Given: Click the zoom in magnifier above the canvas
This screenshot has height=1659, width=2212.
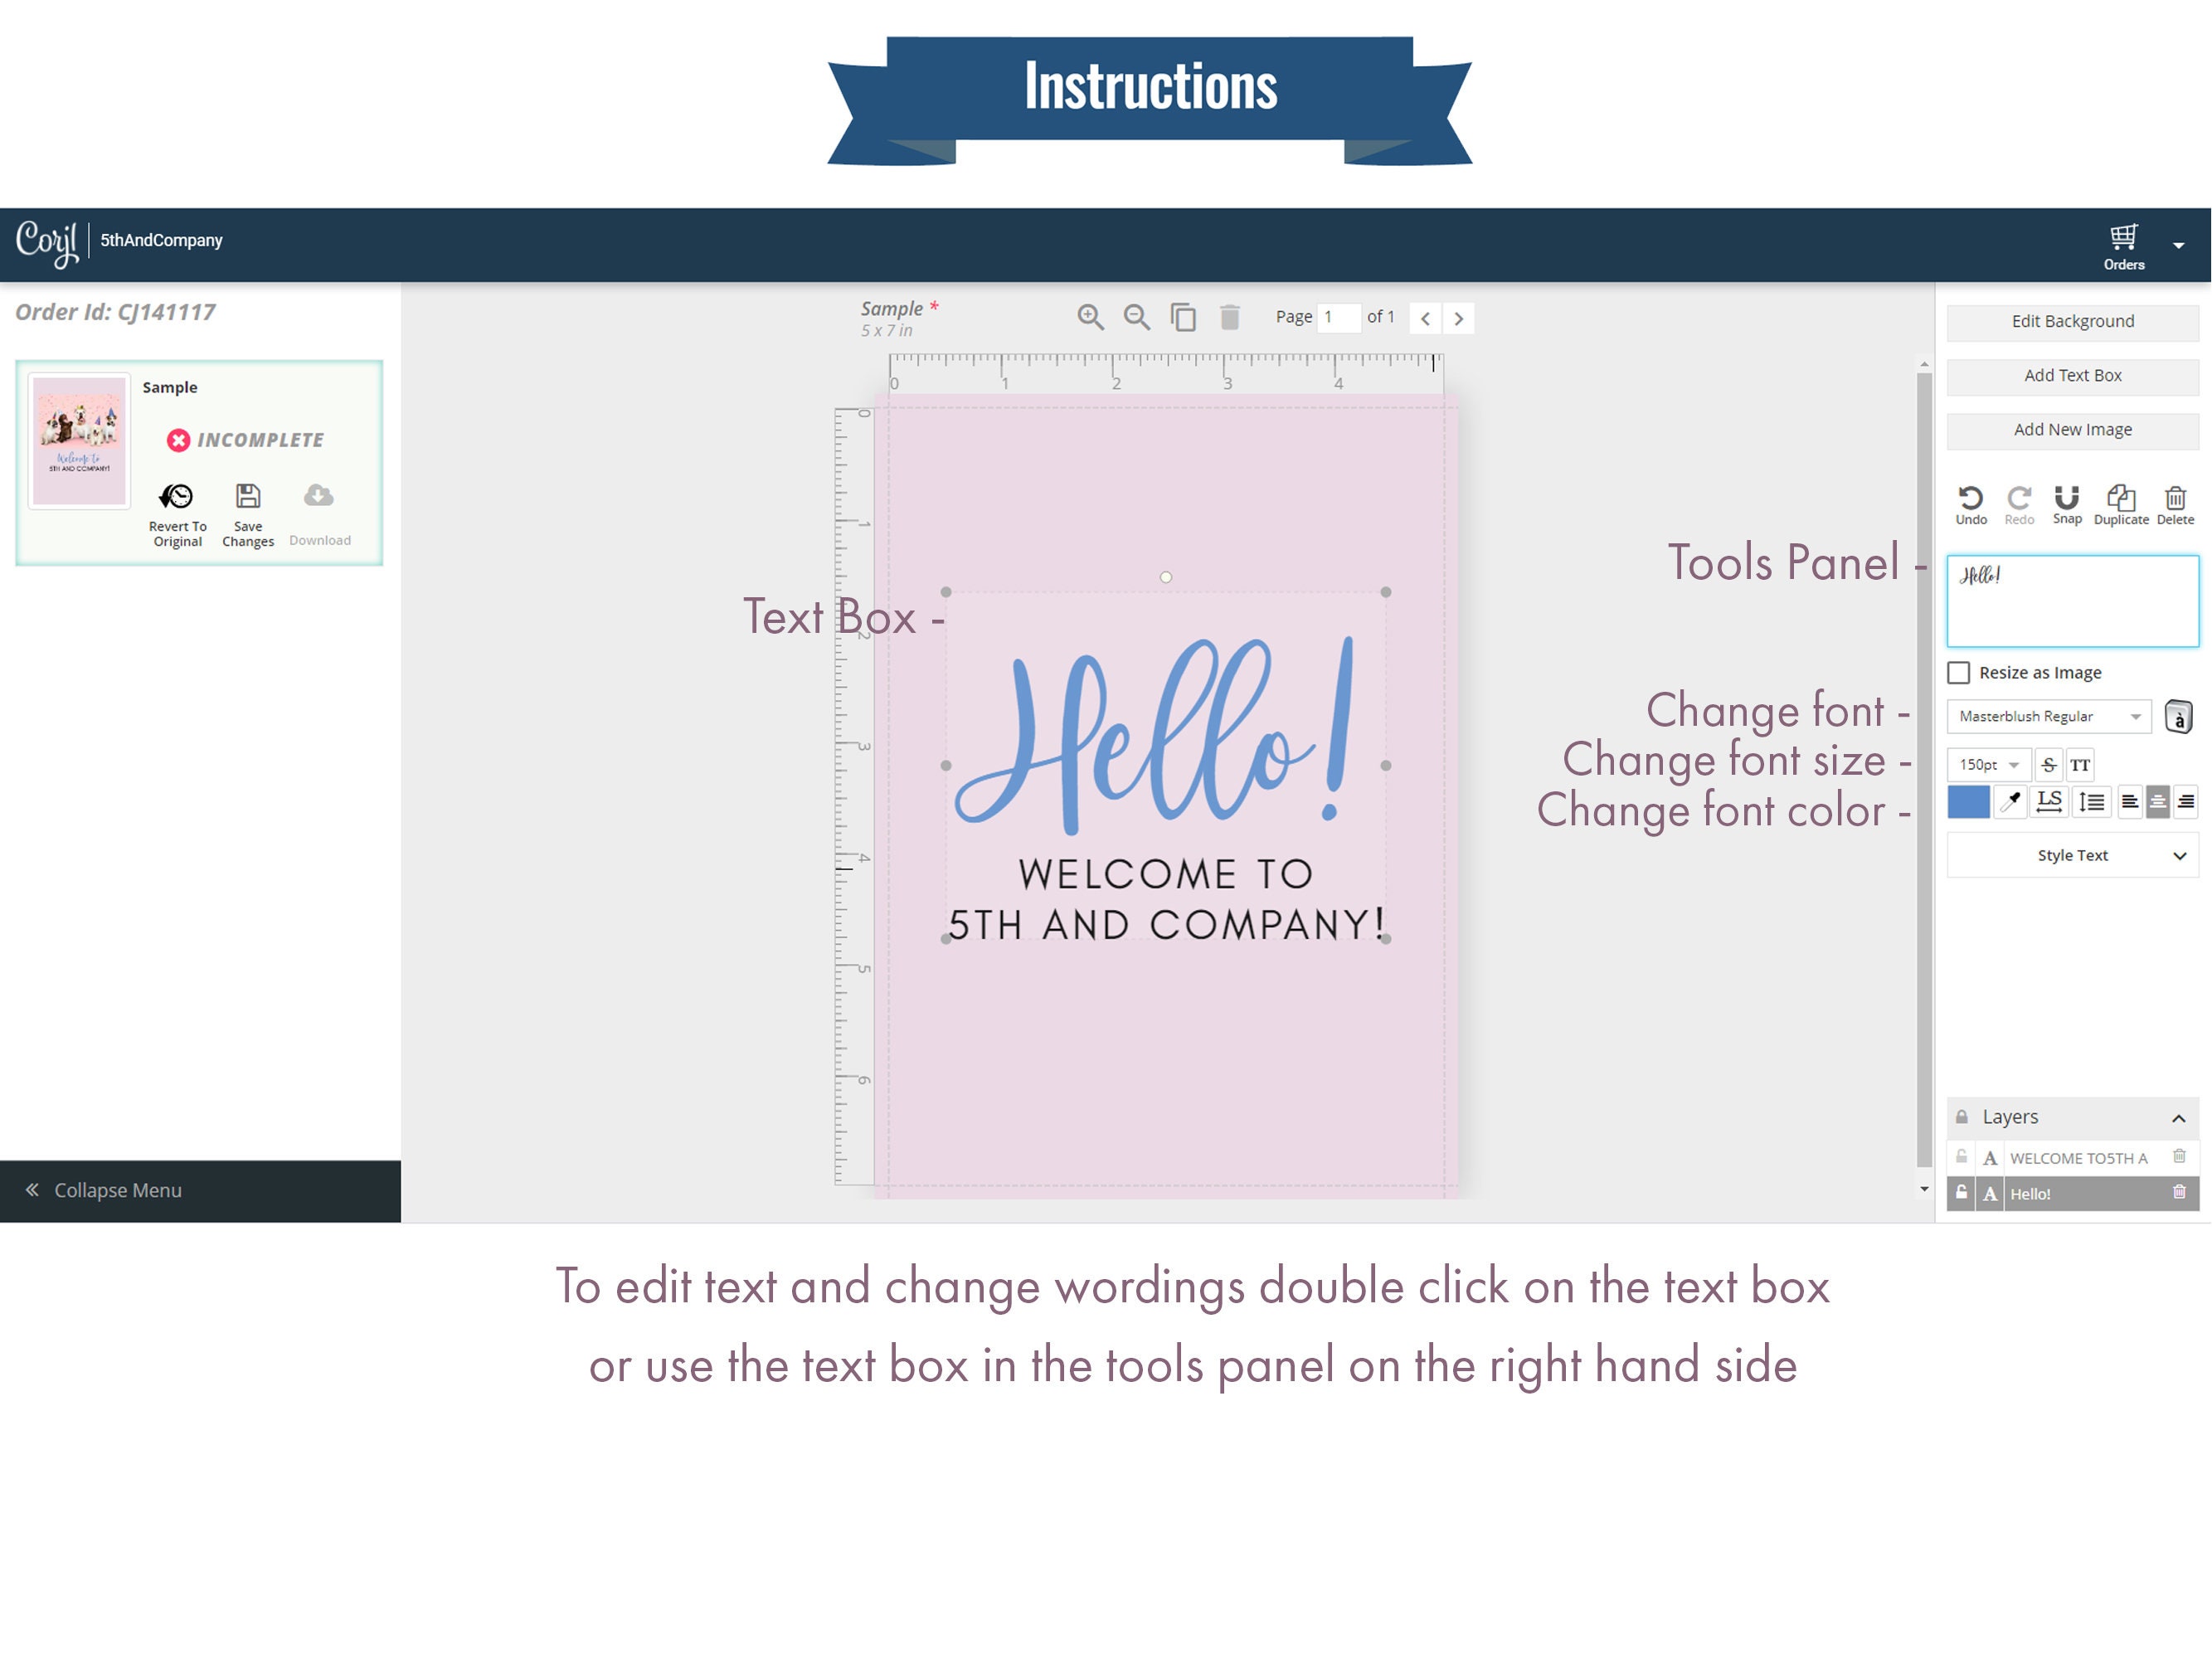Looking at the screenshot, I should coord(1091,317).
